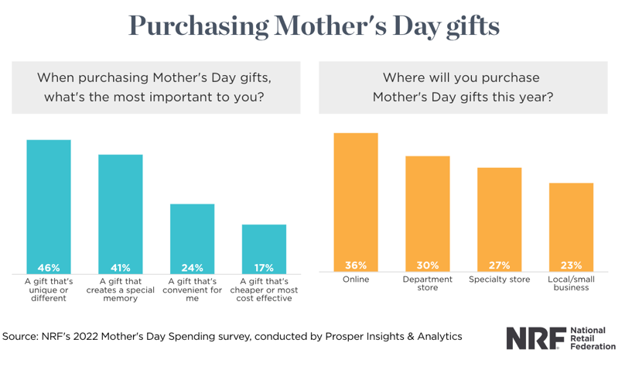Click the 'unique or different' axis label
Viewport: 632px width, 367px height.
(x=49, y=290)
